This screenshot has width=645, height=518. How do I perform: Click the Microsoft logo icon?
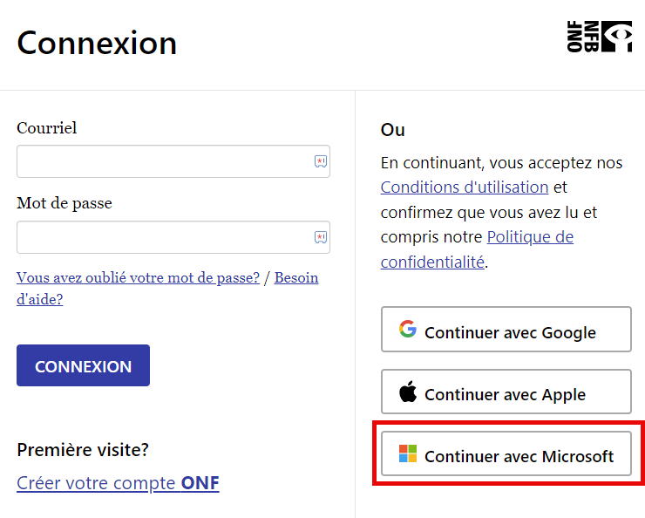pos(408,453)
